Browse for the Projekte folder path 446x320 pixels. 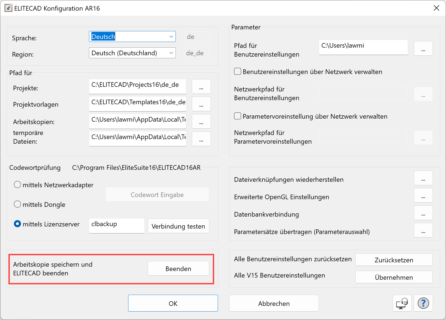click(201, 87)
